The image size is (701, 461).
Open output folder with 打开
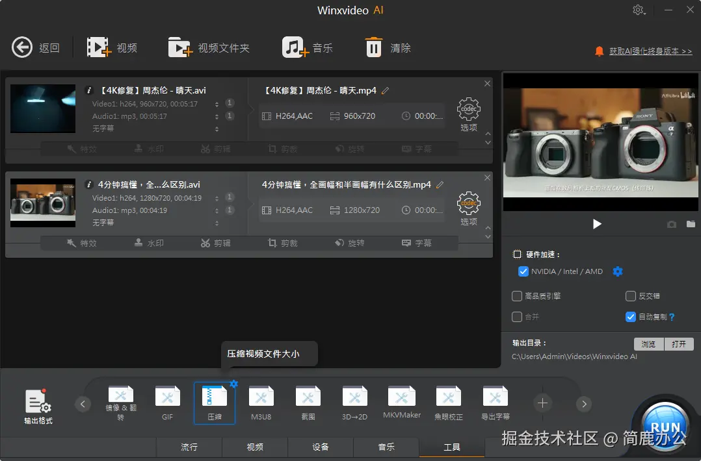click(x=679, y=343)
